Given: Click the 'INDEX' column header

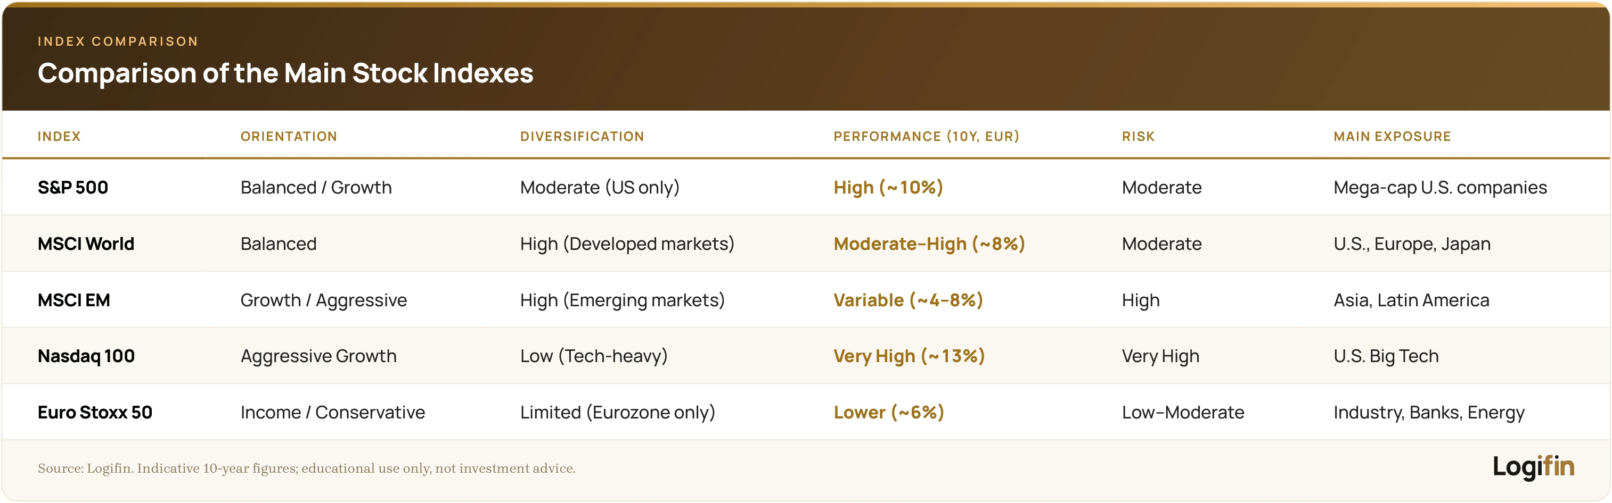Looking at the screenshot, I should (59, 136).
